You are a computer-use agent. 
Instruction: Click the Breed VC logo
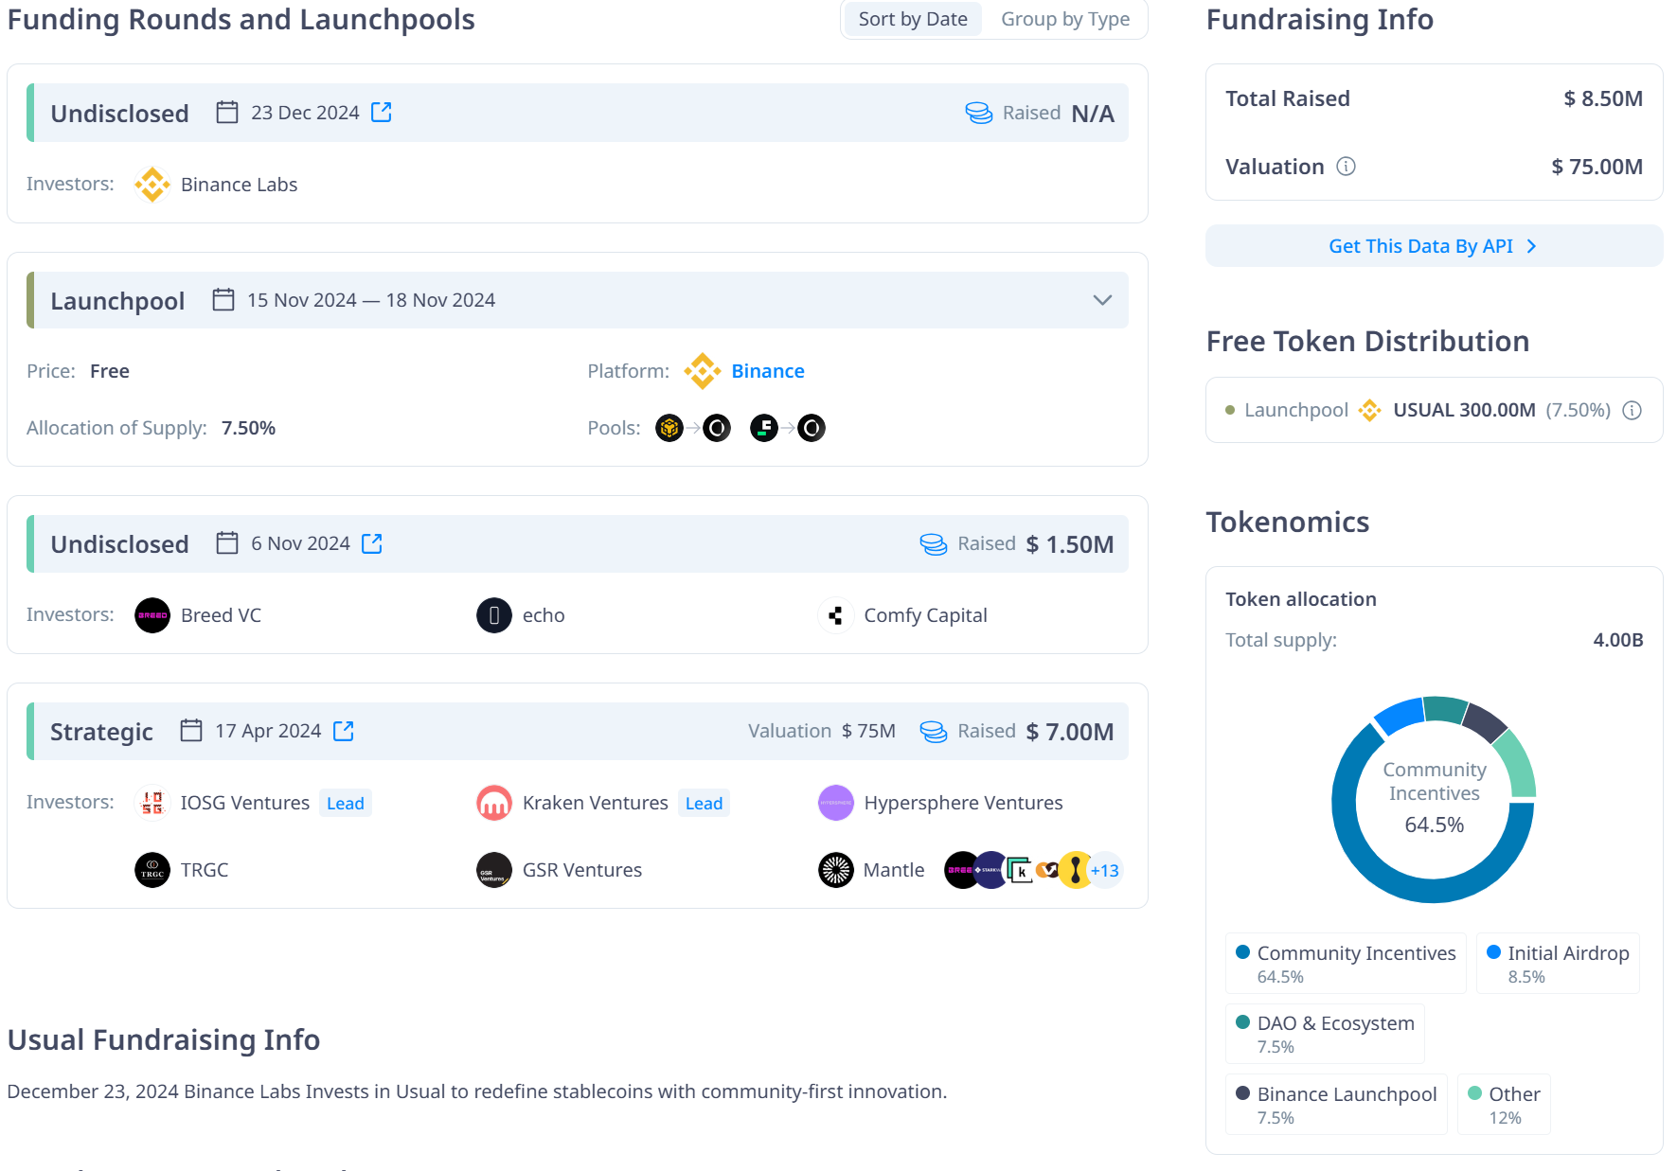click(x=152, y=615)
